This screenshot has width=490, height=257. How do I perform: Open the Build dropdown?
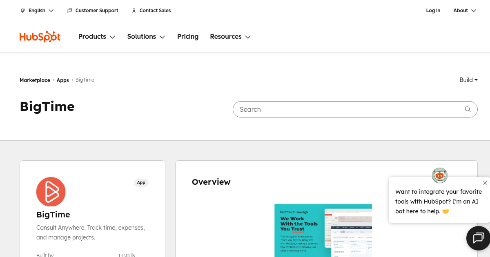468,80
